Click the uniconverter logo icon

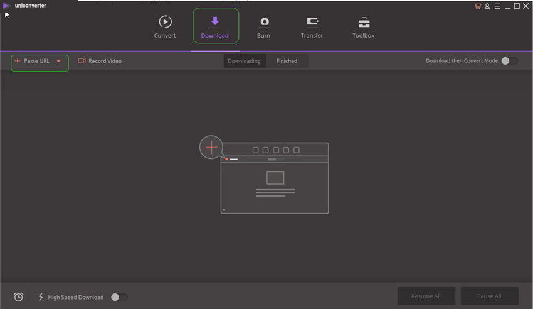pyautogui.click(x=6, y=6)
